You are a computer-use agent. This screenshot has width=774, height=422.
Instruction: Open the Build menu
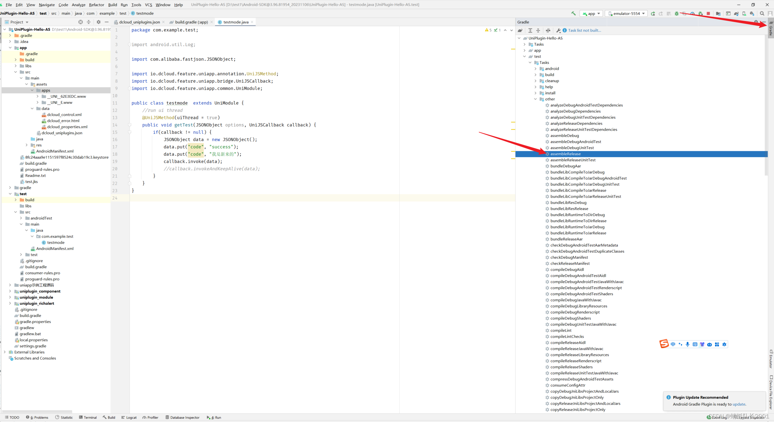click(113, 5)
